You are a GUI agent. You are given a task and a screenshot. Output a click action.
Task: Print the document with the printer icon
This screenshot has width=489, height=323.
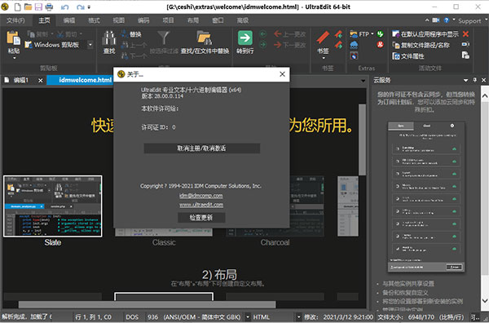[x=49, y=7]
